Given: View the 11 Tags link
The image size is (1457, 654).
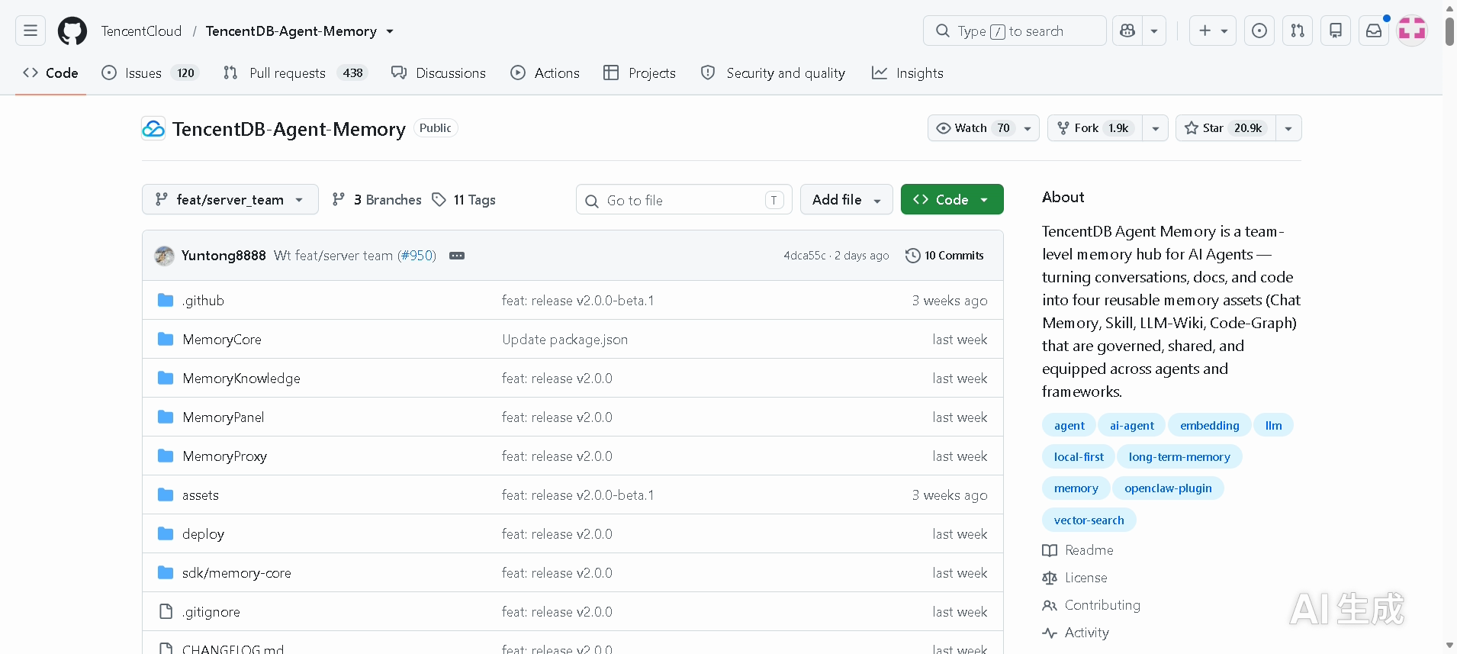Looking at the screenshot, I should (x=464, y=199).
